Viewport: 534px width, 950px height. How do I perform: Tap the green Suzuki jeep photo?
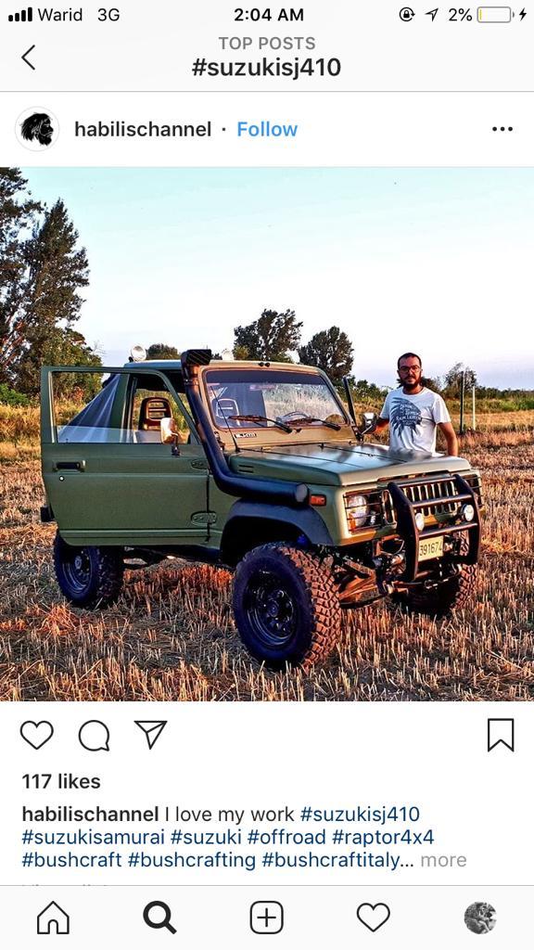[267, 434]
